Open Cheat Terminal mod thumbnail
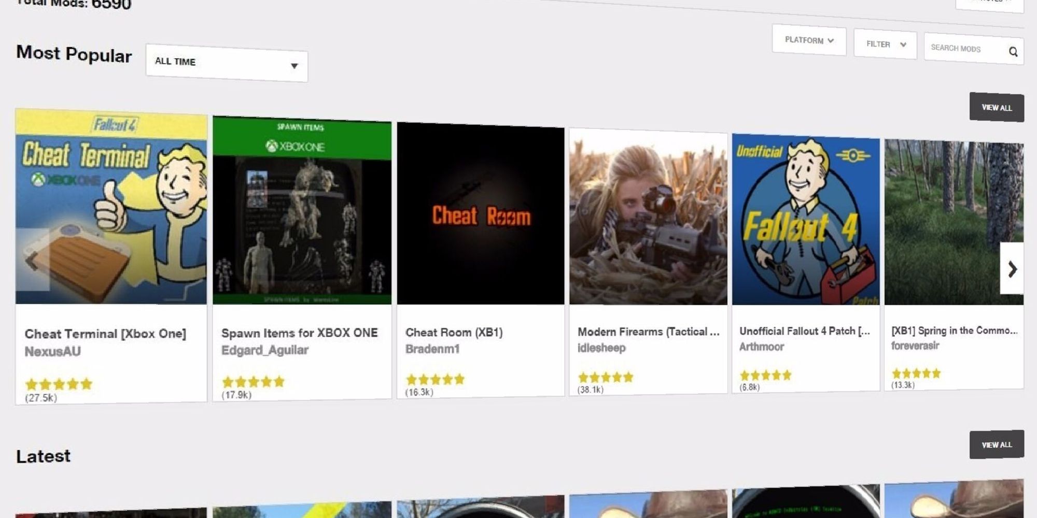This screenshot has width=1037, height=518. click(x=111, y=207)
